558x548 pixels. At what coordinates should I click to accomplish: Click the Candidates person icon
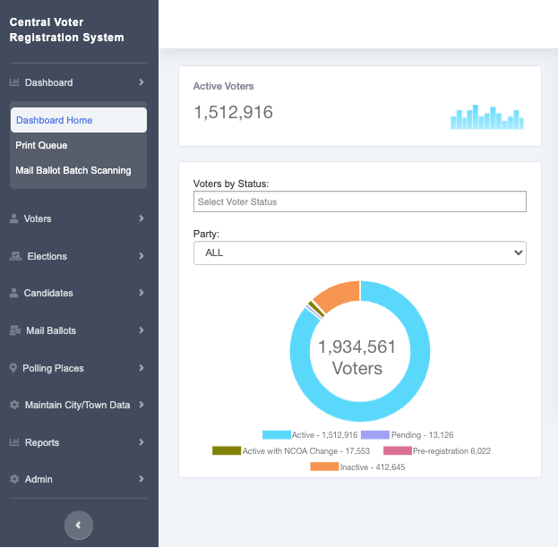[x=14, y=294]
